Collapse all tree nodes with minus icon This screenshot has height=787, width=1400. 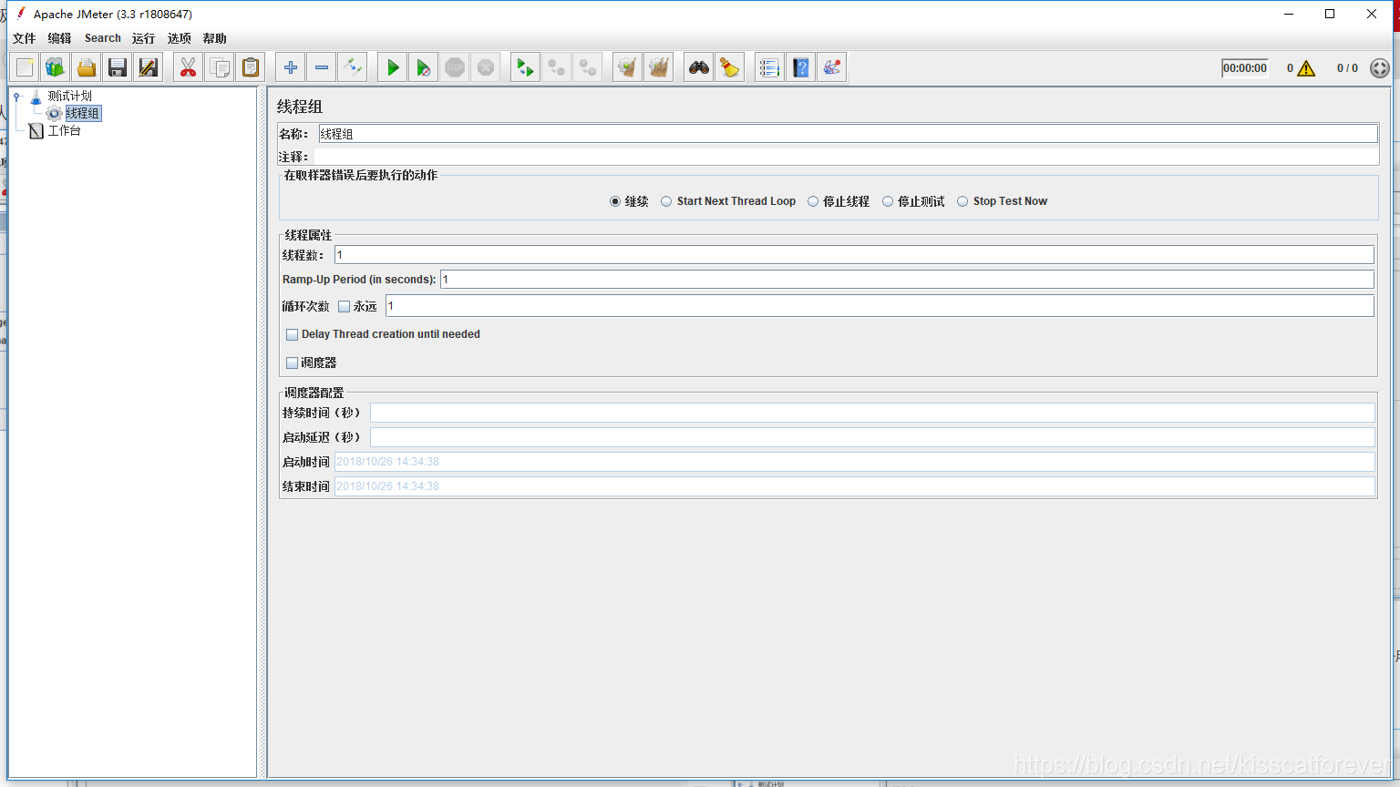(x=322, y=67)
